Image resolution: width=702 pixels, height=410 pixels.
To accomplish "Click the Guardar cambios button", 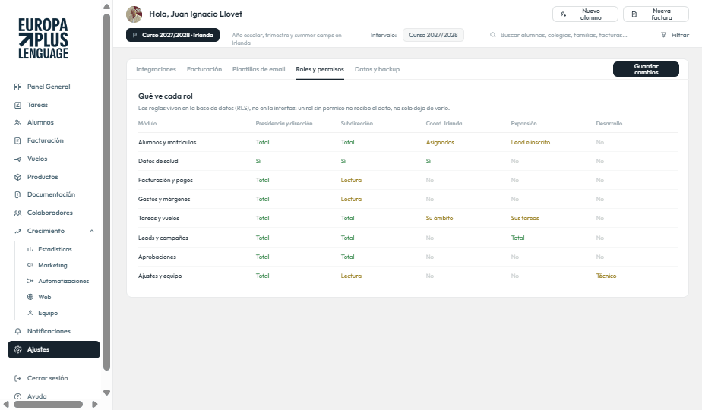I will click(x=646, y=69).
